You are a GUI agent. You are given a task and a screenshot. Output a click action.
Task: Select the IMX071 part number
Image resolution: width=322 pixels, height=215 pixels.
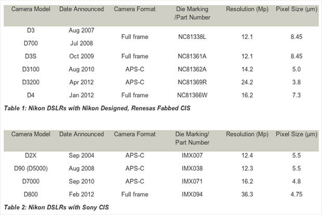tap(192, 181)
